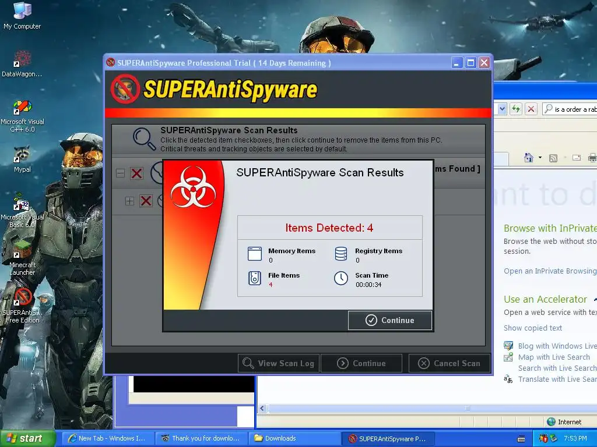Click the IE horizontal scrollbar left arrow
The image size is (597, 447).
262,408
